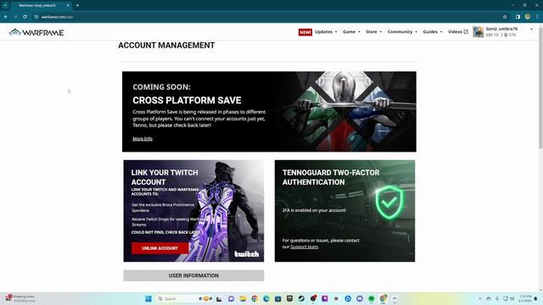This screenshot has width=543, height=305.
Task: Expand the Updates menu
Action: pyautogui.click(x=326, y=32)
